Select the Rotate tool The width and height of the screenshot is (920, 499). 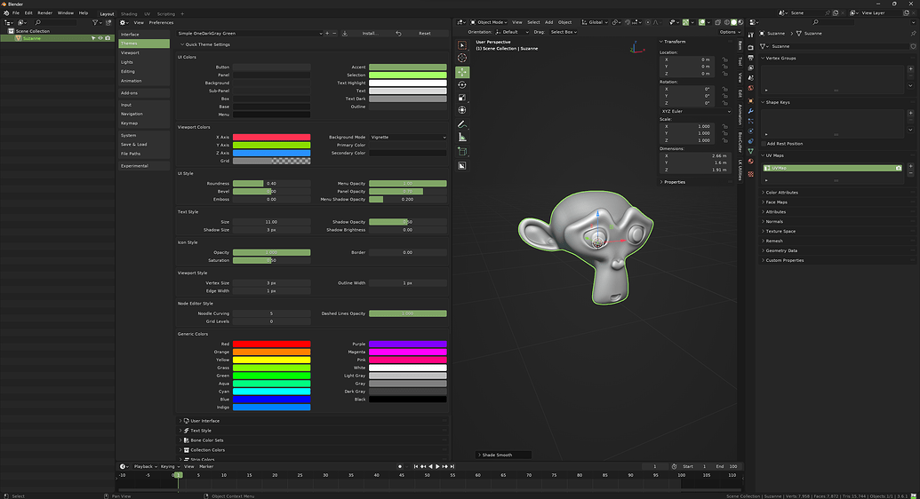point(462,84)
